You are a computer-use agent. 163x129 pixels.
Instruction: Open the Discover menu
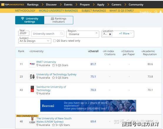coord(51,5)
